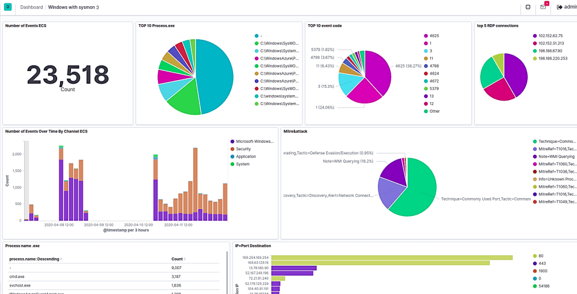Click the admin user logout icon
Viewport: 577px width, 294px height.
559,8
